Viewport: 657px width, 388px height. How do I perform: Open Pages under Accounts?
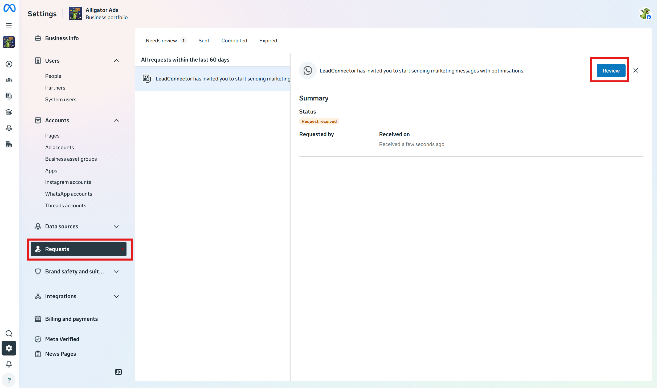tap(52, 136)
